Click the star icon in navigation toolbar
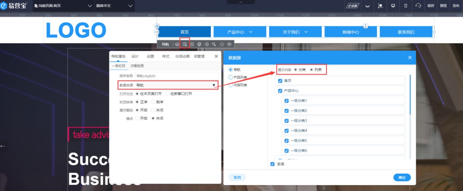 (222, 44)
